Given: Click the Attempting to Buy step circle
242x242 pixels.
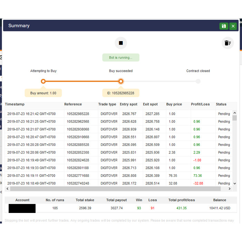Looking at the screenshot, I should [43, 81].
